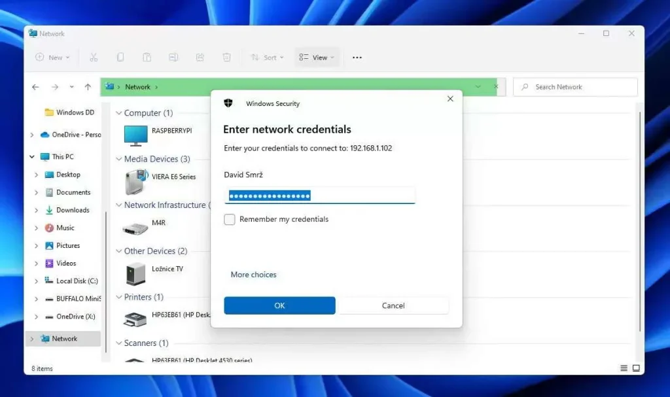670x397 pixels.
Task: Click the password input field
Action: (319, 196)
